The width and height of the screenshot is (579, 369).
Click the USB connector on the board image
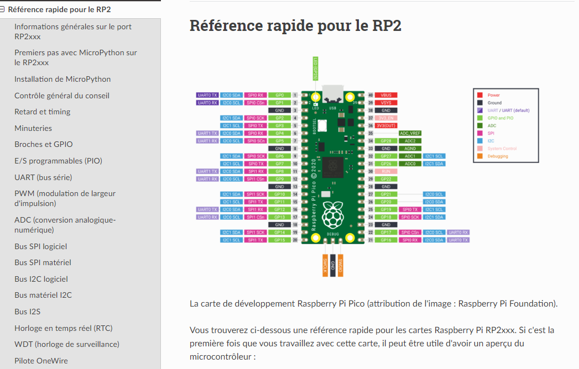333,94
